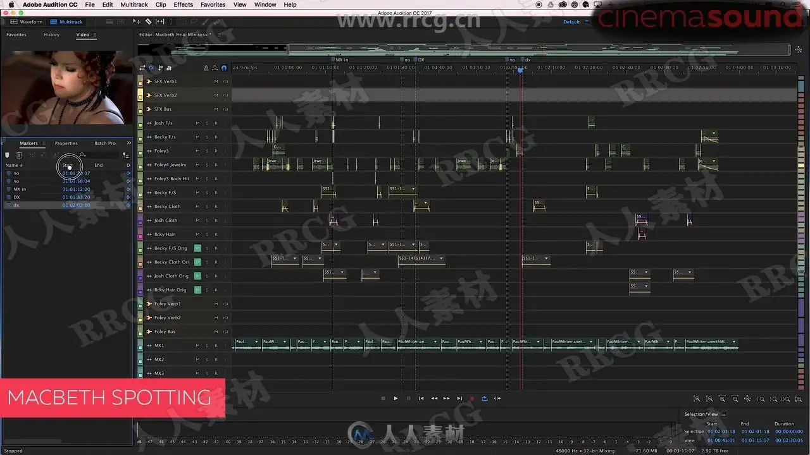Screen dimensions: 810x455
Task: Toggle Loop Playback button
Action: pyautogui.click(x=485, y=398)
